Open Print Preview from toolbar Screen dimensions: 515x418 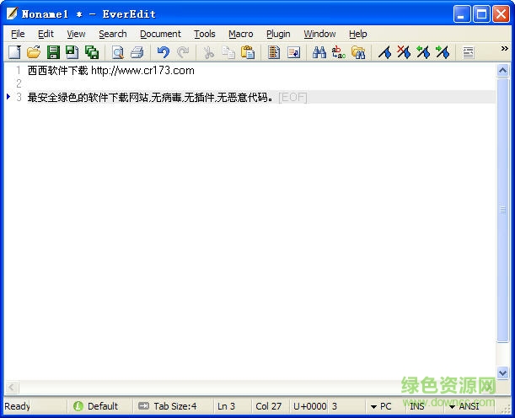[x=118, y=52]
